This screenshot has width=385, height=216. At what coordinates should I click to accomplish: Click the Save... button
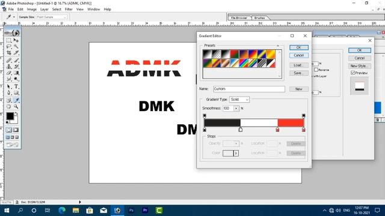(x=299, y=73)
